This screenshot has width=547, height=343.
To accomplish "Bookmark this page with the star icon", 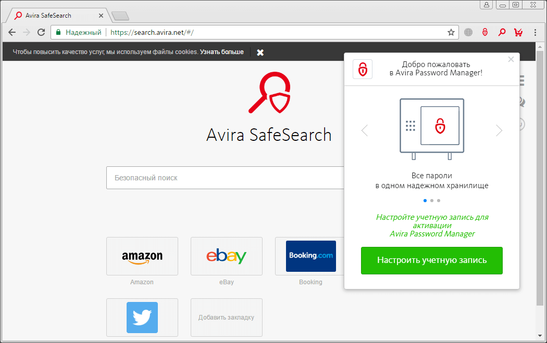I will tap(451, 32).
